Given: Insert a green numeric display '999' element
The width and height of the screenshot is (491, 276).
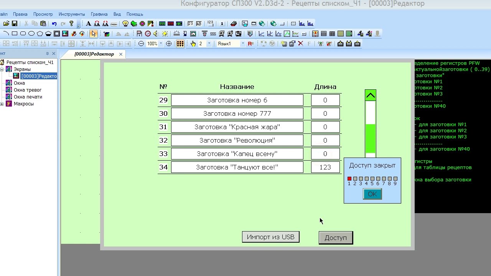Looking at the screenshot, I should pos(162,24).
